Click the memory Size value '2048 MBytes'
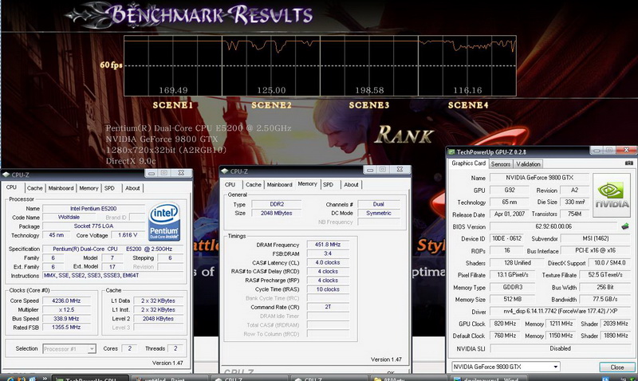Viewport: 638px width, 381px height. (277, 213)
